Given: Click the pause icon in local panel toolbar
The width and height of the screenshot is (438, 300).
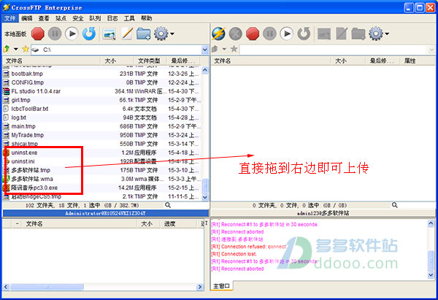Looking at the screenshot, I should click(x=55, y=34).
